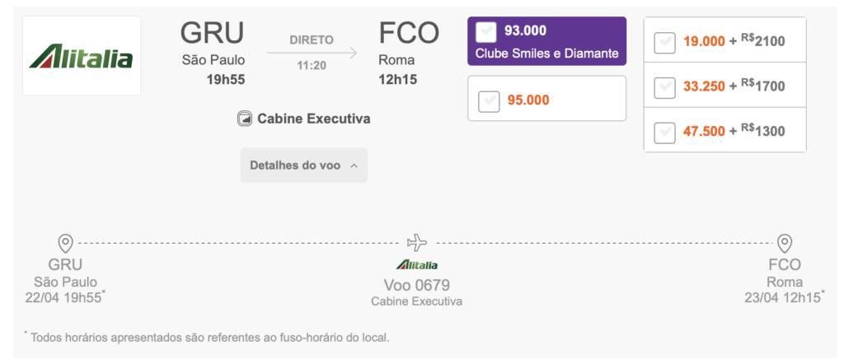Click the small Alitalia logo above Voo 0679

point(416,264)
